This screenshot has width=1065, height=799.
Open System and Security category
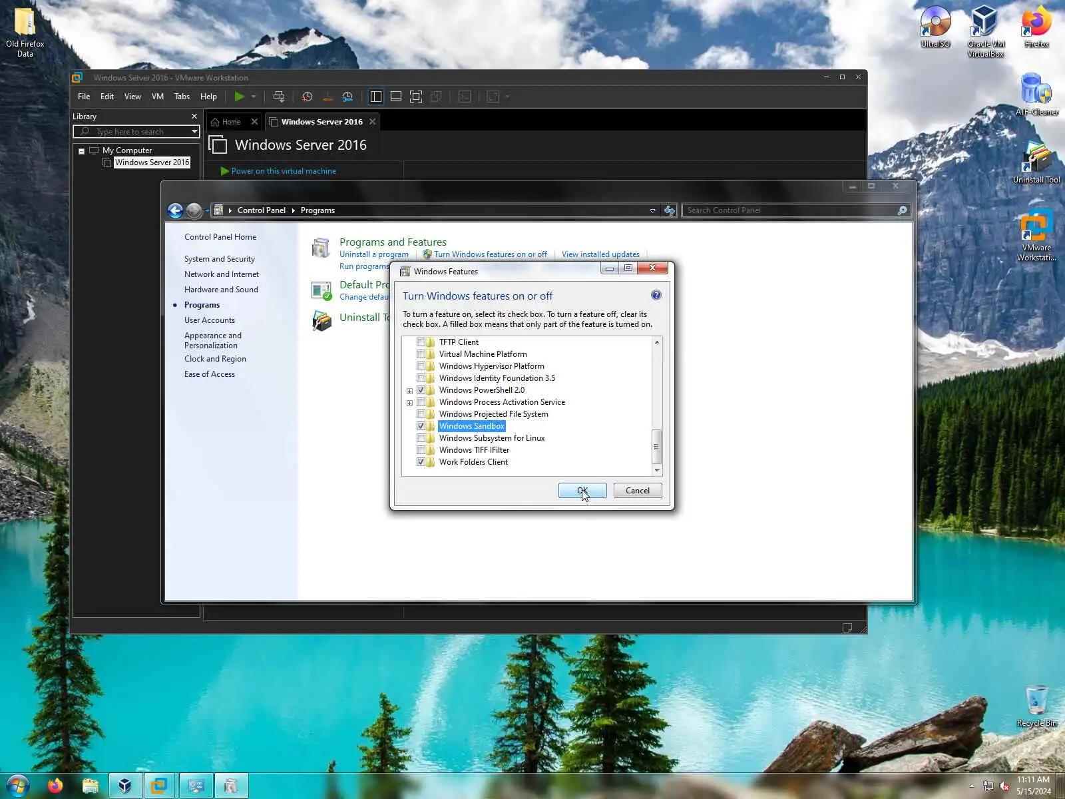tap(220, 259)
